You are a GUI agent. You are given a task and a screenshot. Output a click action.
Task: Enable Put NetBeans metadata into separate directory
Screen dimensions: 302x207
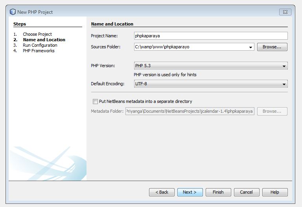[x=95, y=101]
